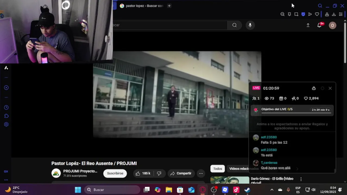Click the dislike thumbs-down button
The height and width of the screenshot is (195, 347).
pos(159,173)
